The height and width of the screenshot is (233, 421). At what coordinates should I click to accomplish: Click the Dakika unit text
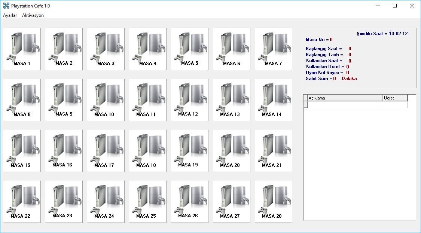point(349,79)
